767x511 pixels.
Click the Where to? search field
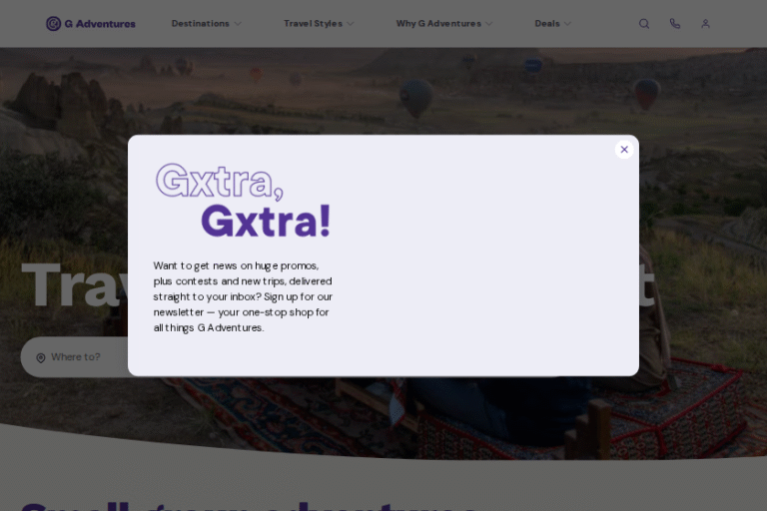(x=85, y=357)
